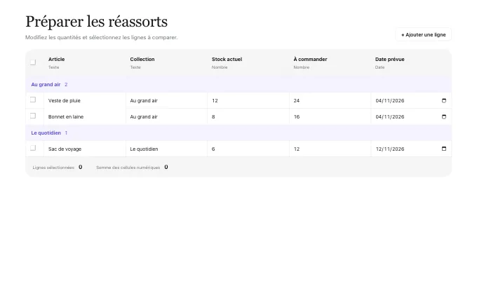
Task: Click the Lignes sélectionnées counter
Action: (58, 168)
